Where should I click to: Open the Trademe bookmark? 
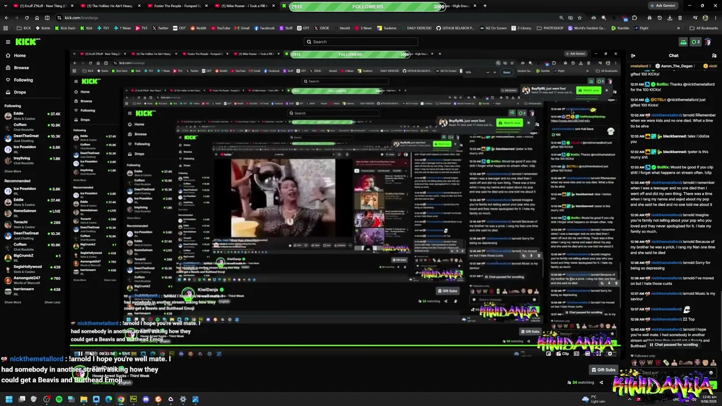click(x=387, y=28)
